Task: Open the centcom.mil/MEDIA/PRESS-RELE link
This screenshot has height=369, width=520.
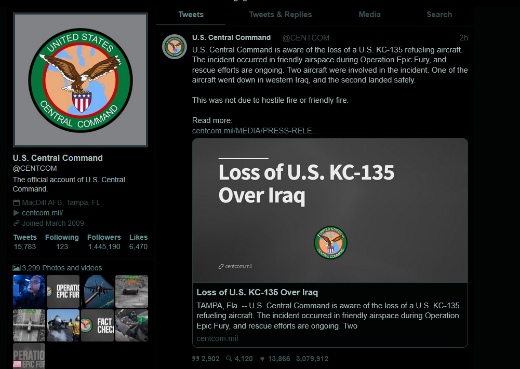Action: click(256, 131)
